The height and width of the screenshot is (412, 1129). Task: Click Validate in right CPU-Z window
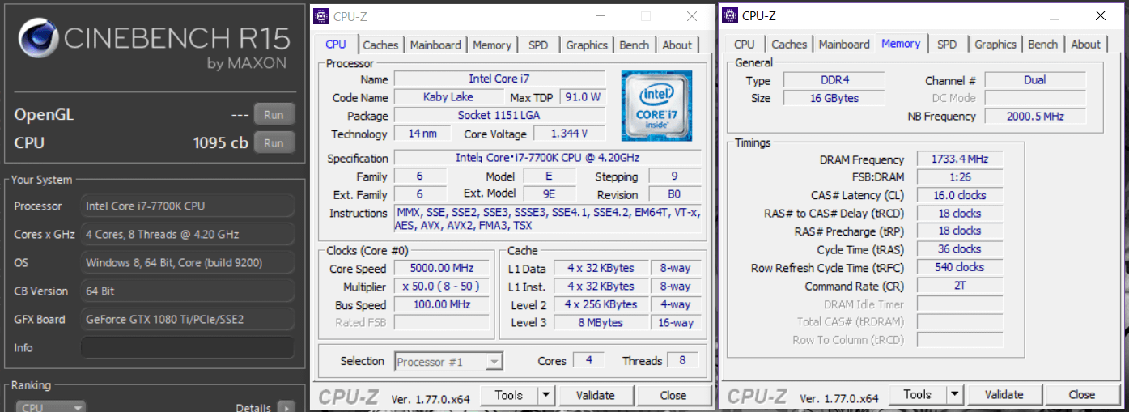(x=1004, y=394)
